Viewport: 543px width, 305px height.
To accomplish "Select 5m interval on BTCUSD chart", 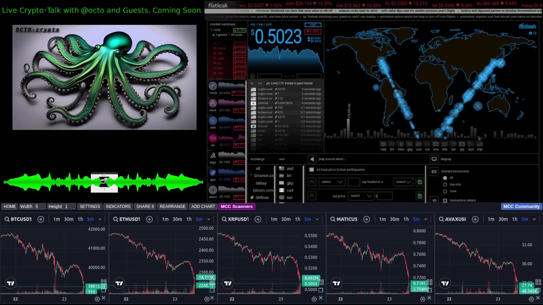I will pos(90,219).
